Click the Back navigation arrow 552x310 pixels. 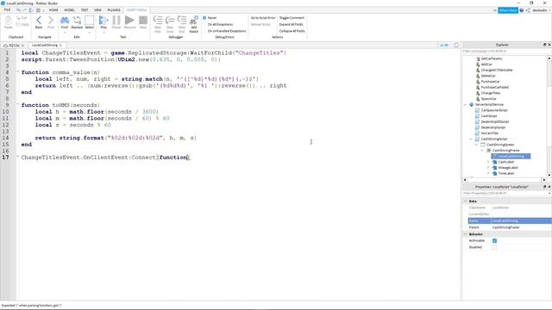39,21
